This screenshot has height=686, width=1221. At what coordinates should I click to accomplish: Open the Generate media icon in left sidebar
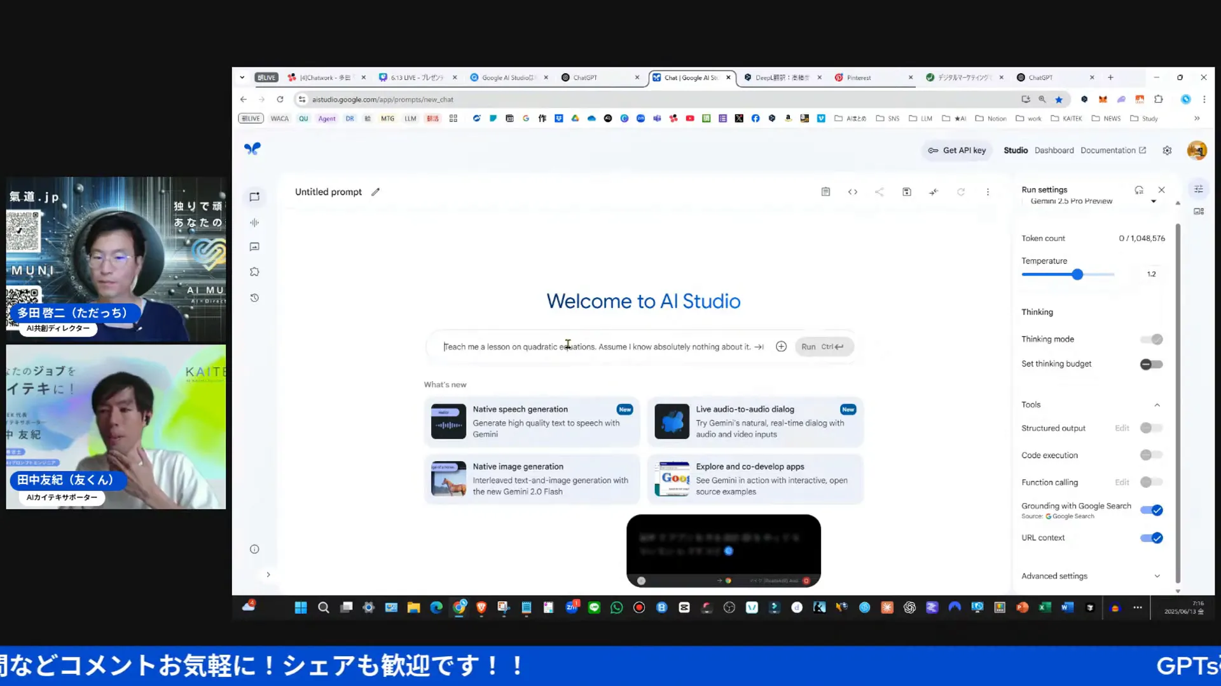tap(254, 246)
